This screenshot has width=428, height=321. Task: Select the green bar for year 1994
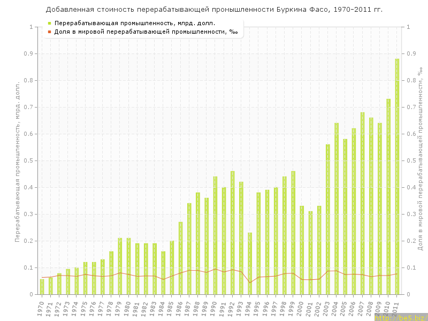tap(250, 263)
